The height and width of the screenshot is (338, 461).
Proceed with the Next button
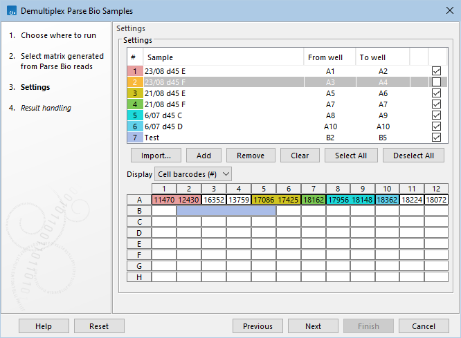tap(313, 326)
